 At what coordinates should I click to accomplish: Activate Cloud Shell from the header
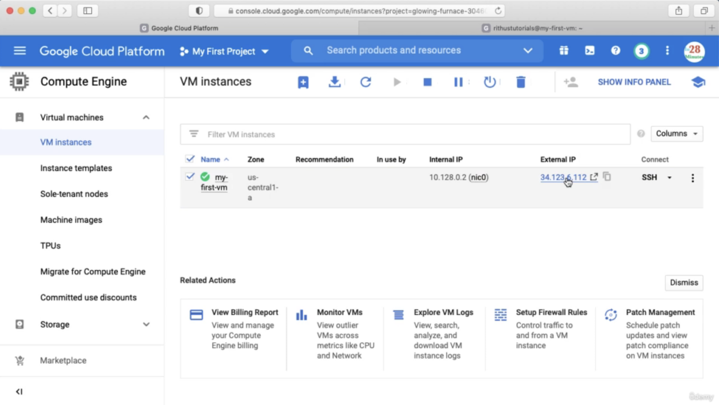tap(589, 51)
